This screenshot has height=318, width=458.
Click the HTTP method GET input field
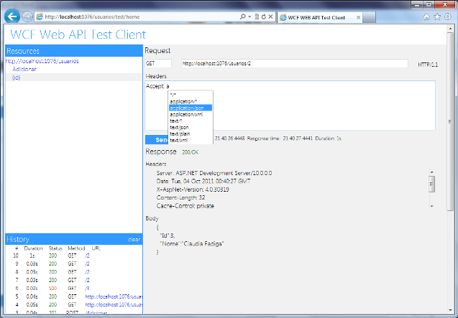tap(158, 64)
